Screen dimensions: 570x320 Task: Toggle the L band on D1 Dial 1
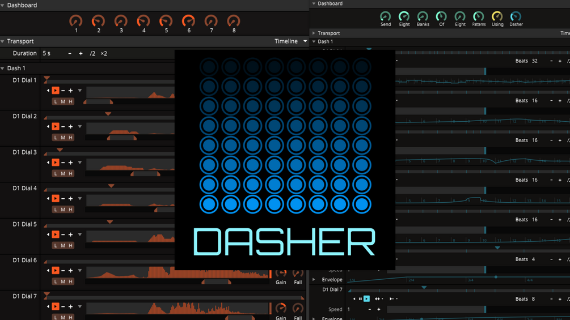click(x=55, y=101)
